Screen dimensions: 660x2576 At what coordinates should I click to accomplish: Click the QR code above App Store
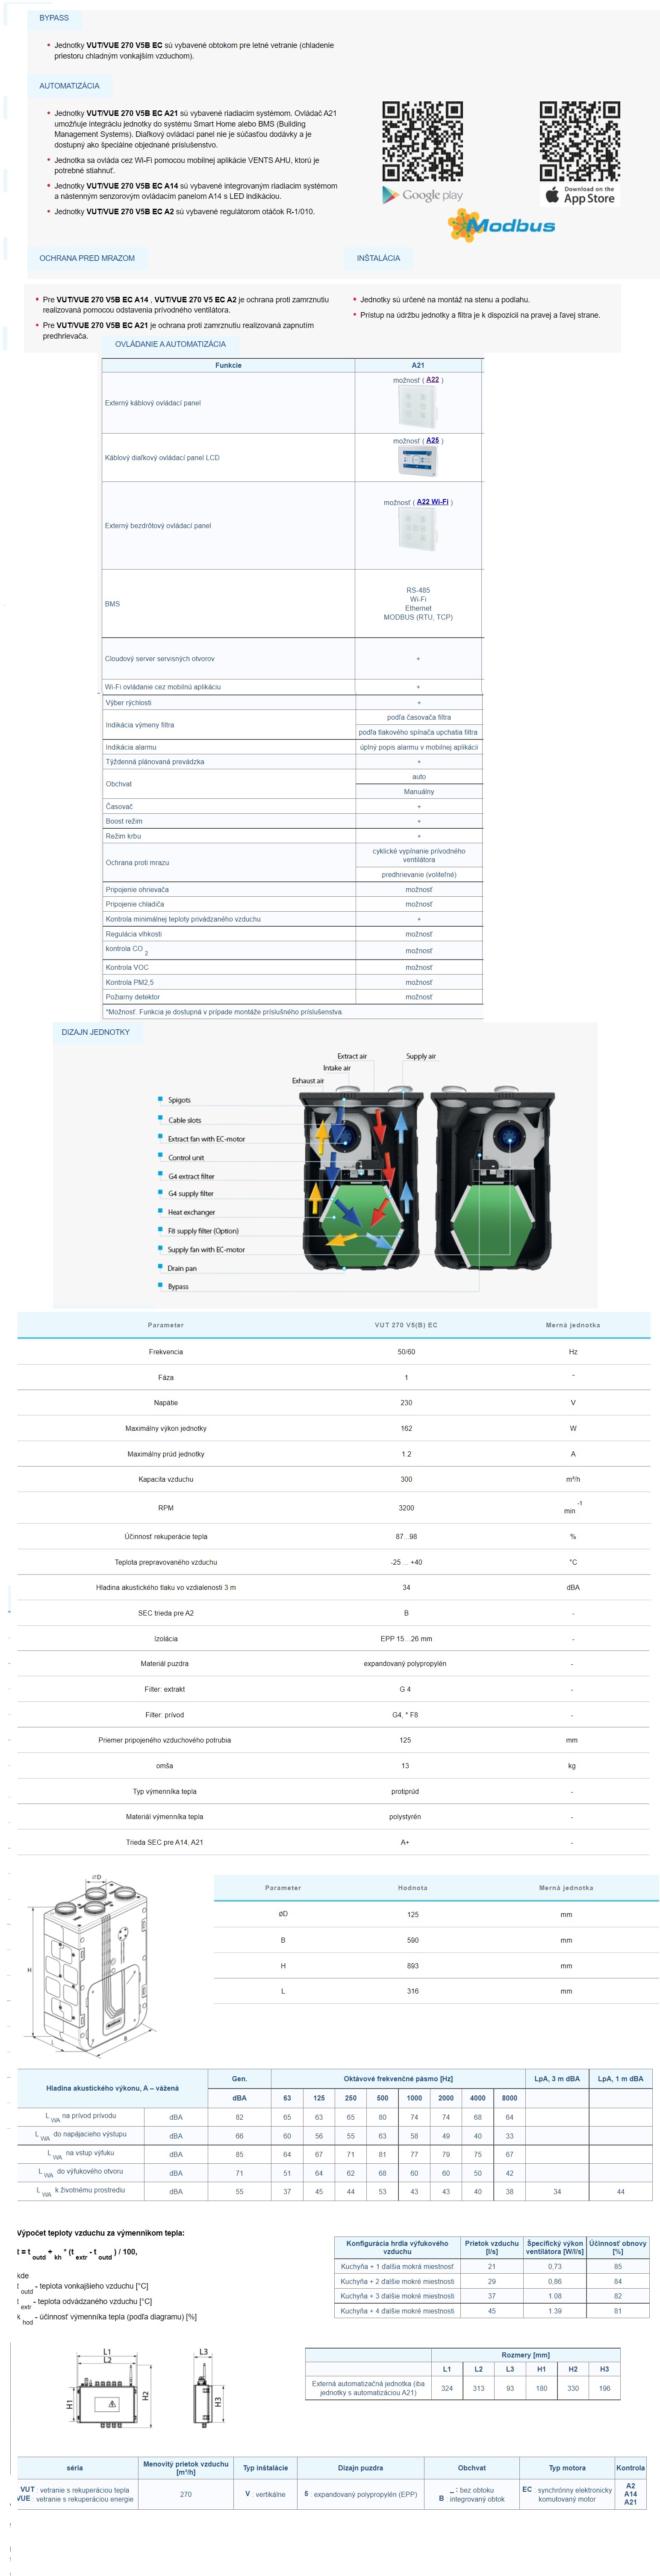pos(579,141)
